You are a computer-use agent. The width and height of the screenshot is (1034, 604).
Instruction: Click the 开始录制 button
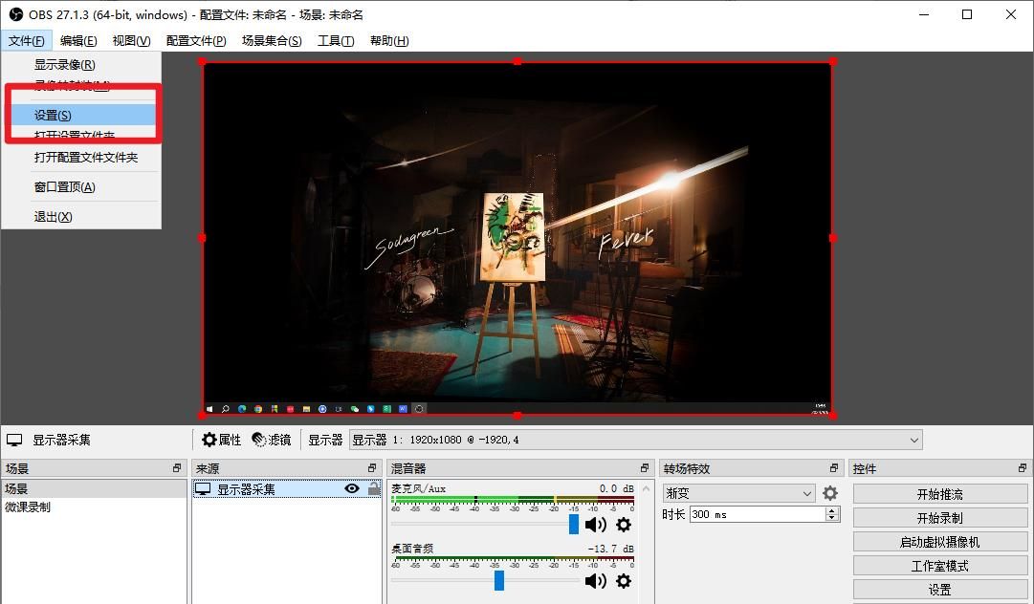pos(939,518)
